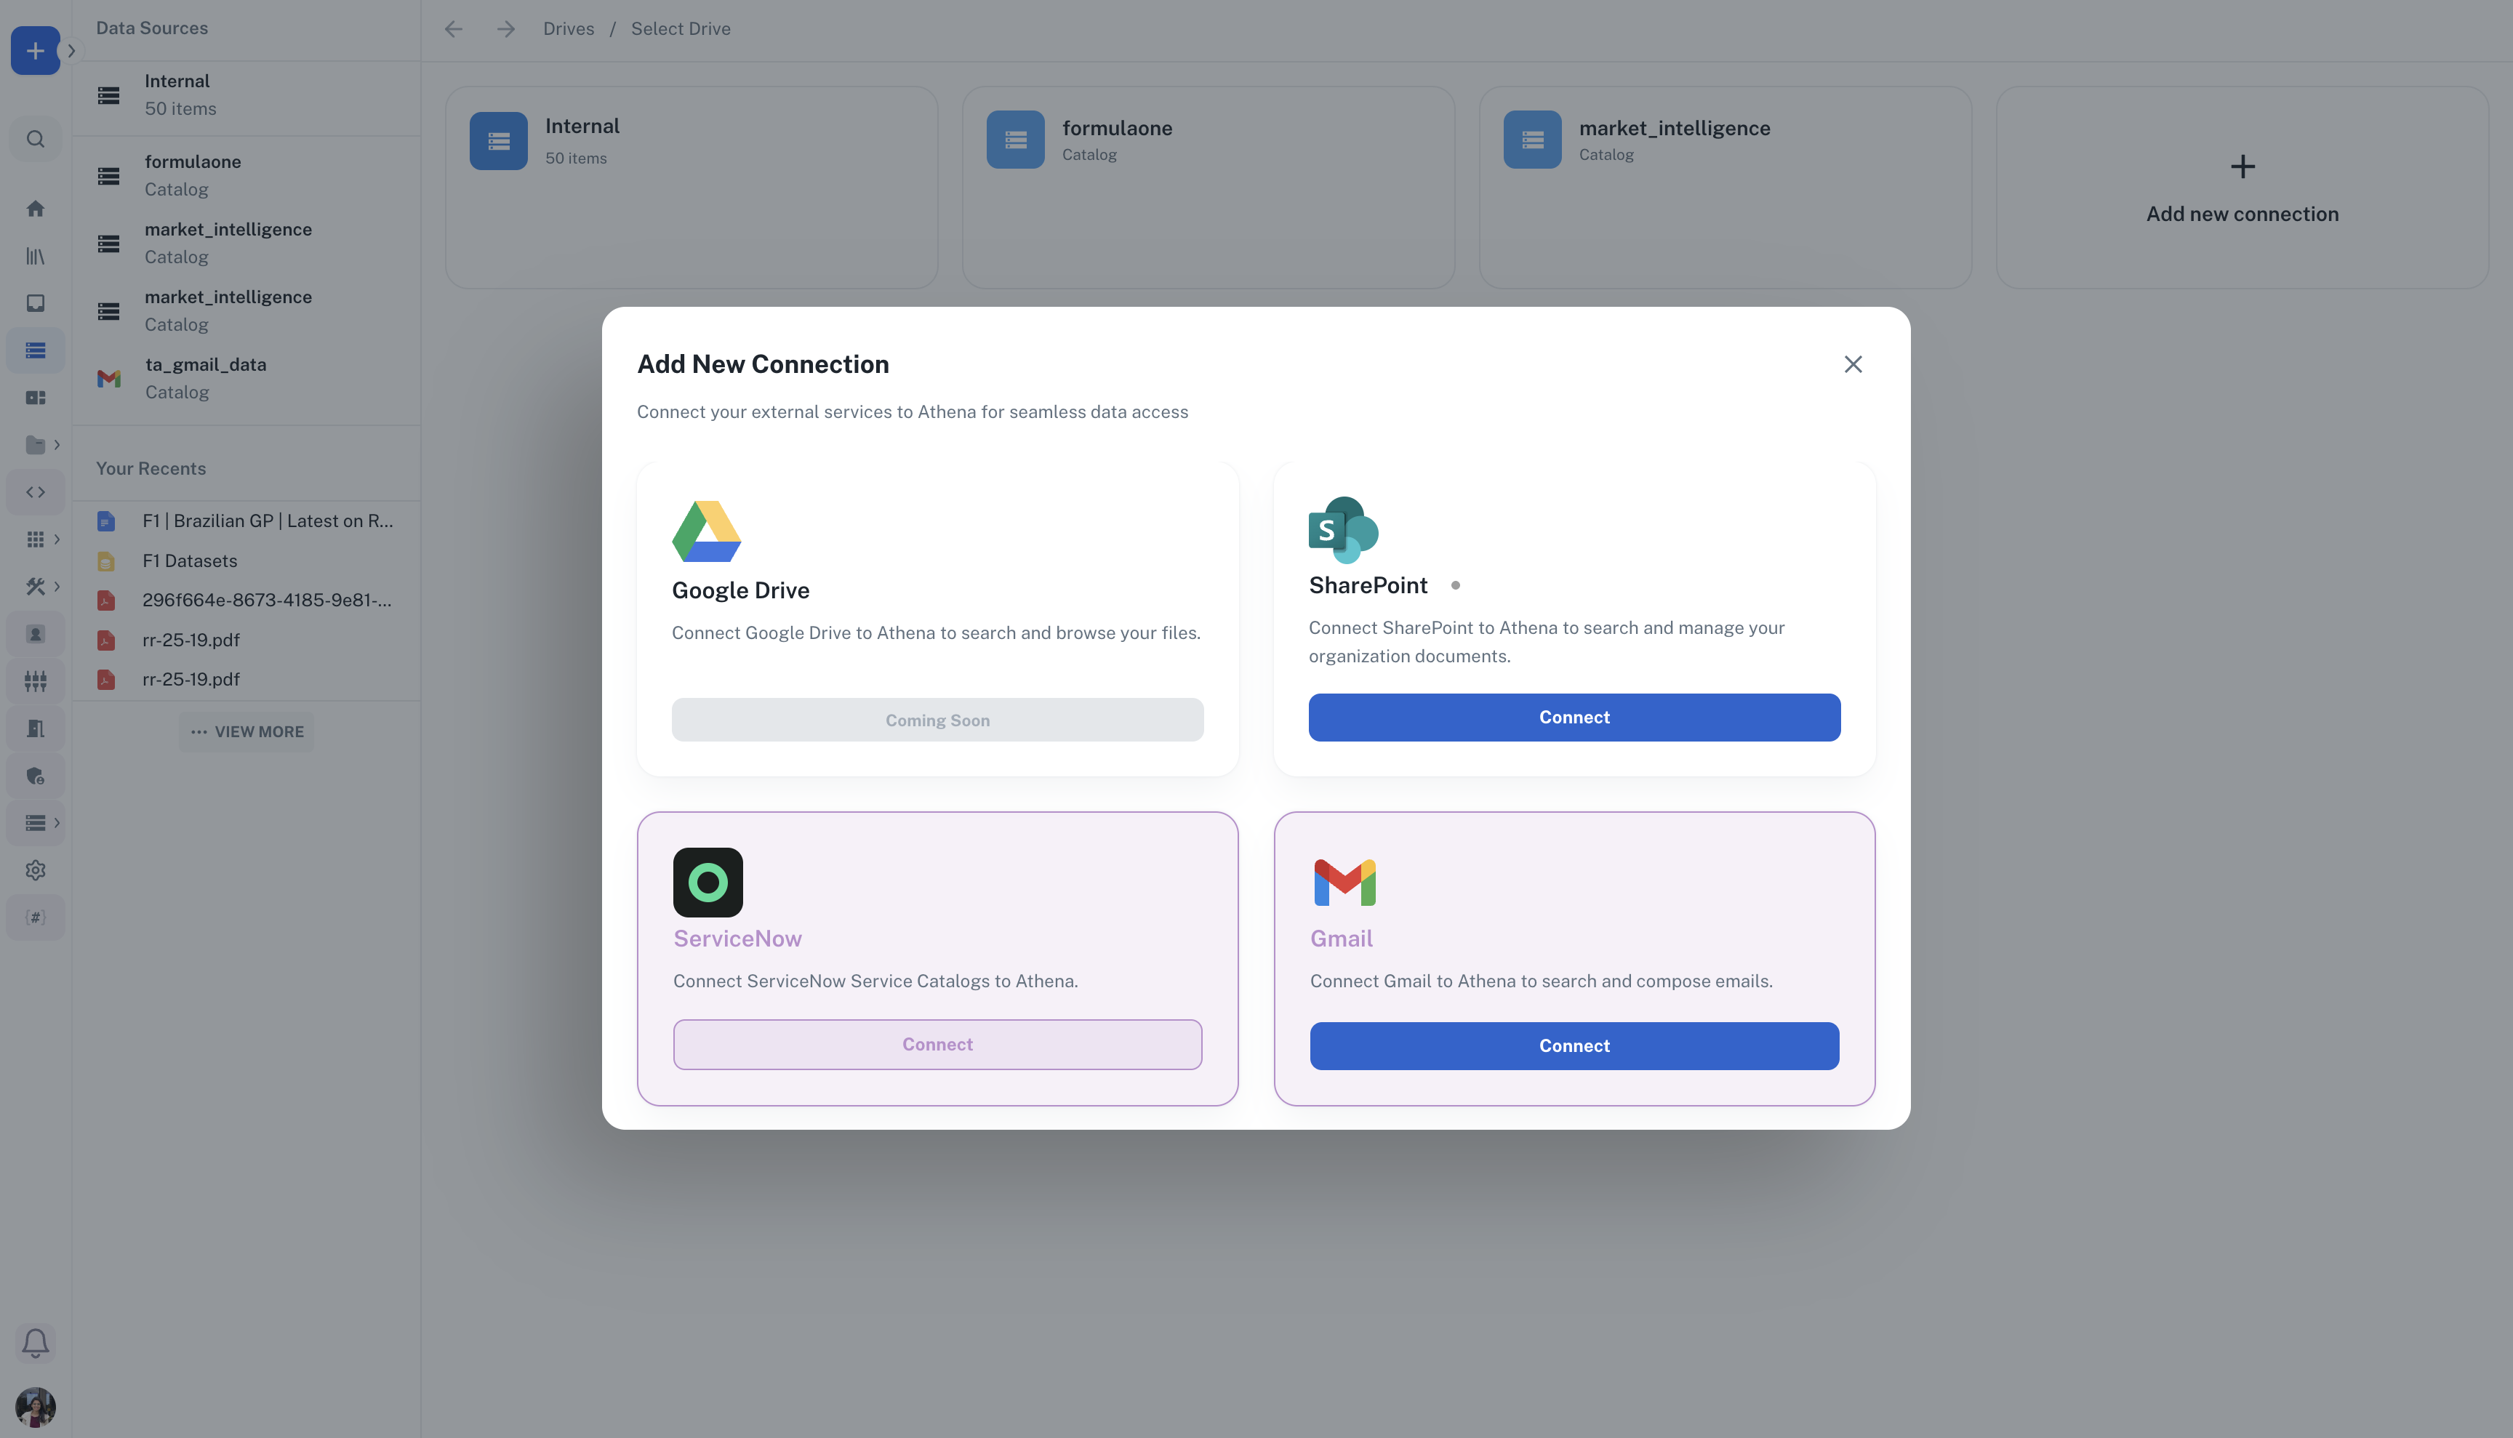2513x1438 pixels.
Task: Expand the sidebar with chevron toggle
Action: point(71,50)
